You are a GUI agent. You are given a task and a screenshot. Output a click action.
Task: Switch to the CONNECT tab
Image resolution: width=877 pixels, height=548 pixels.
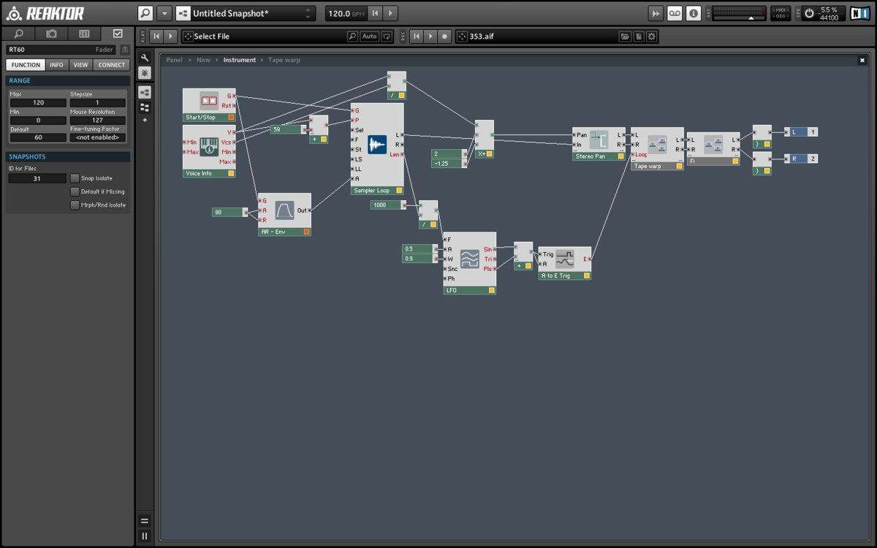112,65
